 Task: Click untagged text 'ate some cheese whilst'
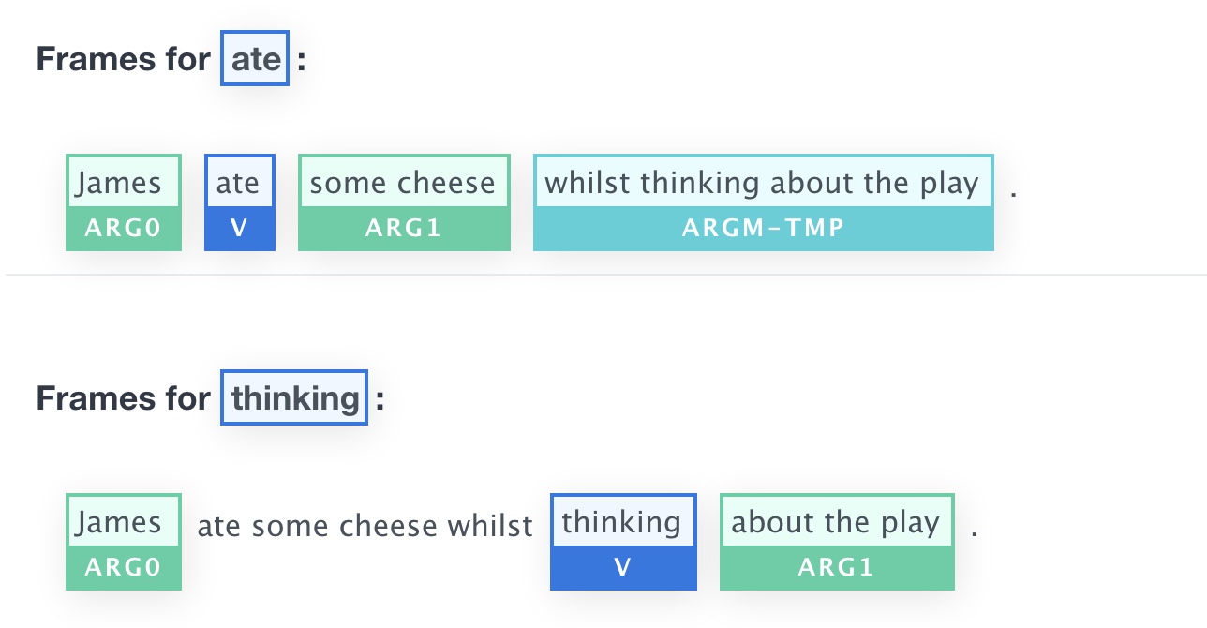[x=365, y=526]
